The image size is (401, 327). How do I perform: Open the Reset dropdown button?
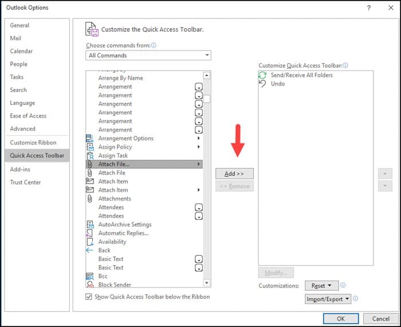pyautogui.click(x=322, y=286)
